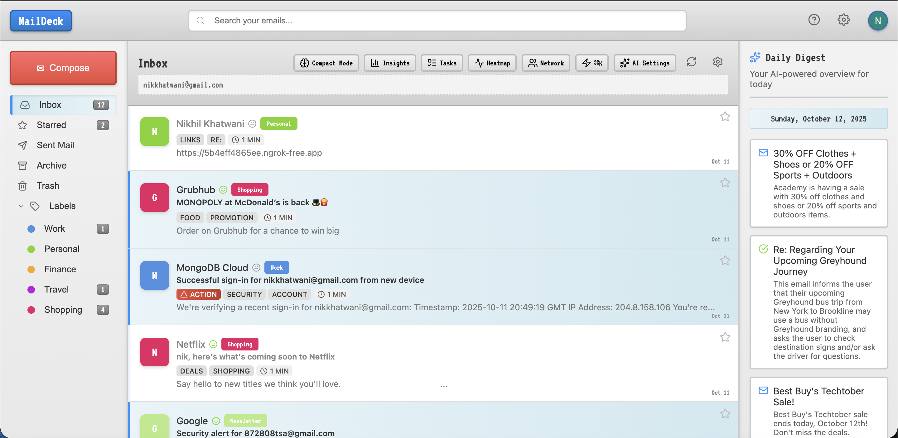Open the Network contacts view

pyautogui.click(x=546, y=63)
